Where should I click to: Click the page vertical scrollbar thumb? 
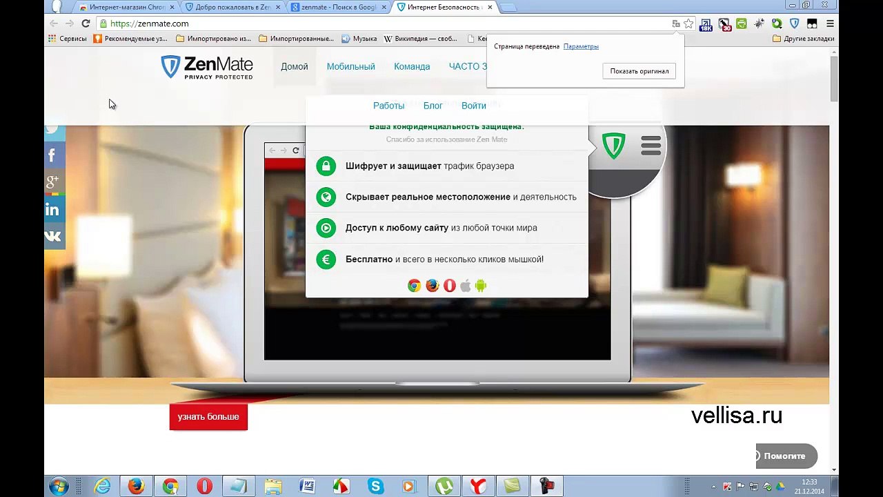tap(834, 78)
